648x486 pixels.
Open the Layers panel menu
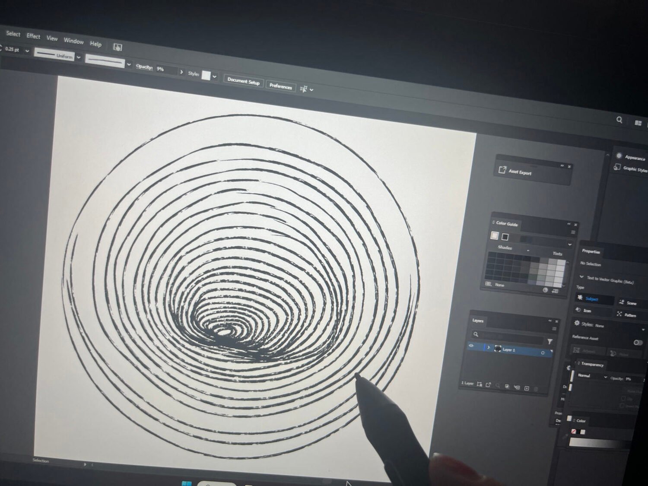pyautogui.click(x=554, y=329)
